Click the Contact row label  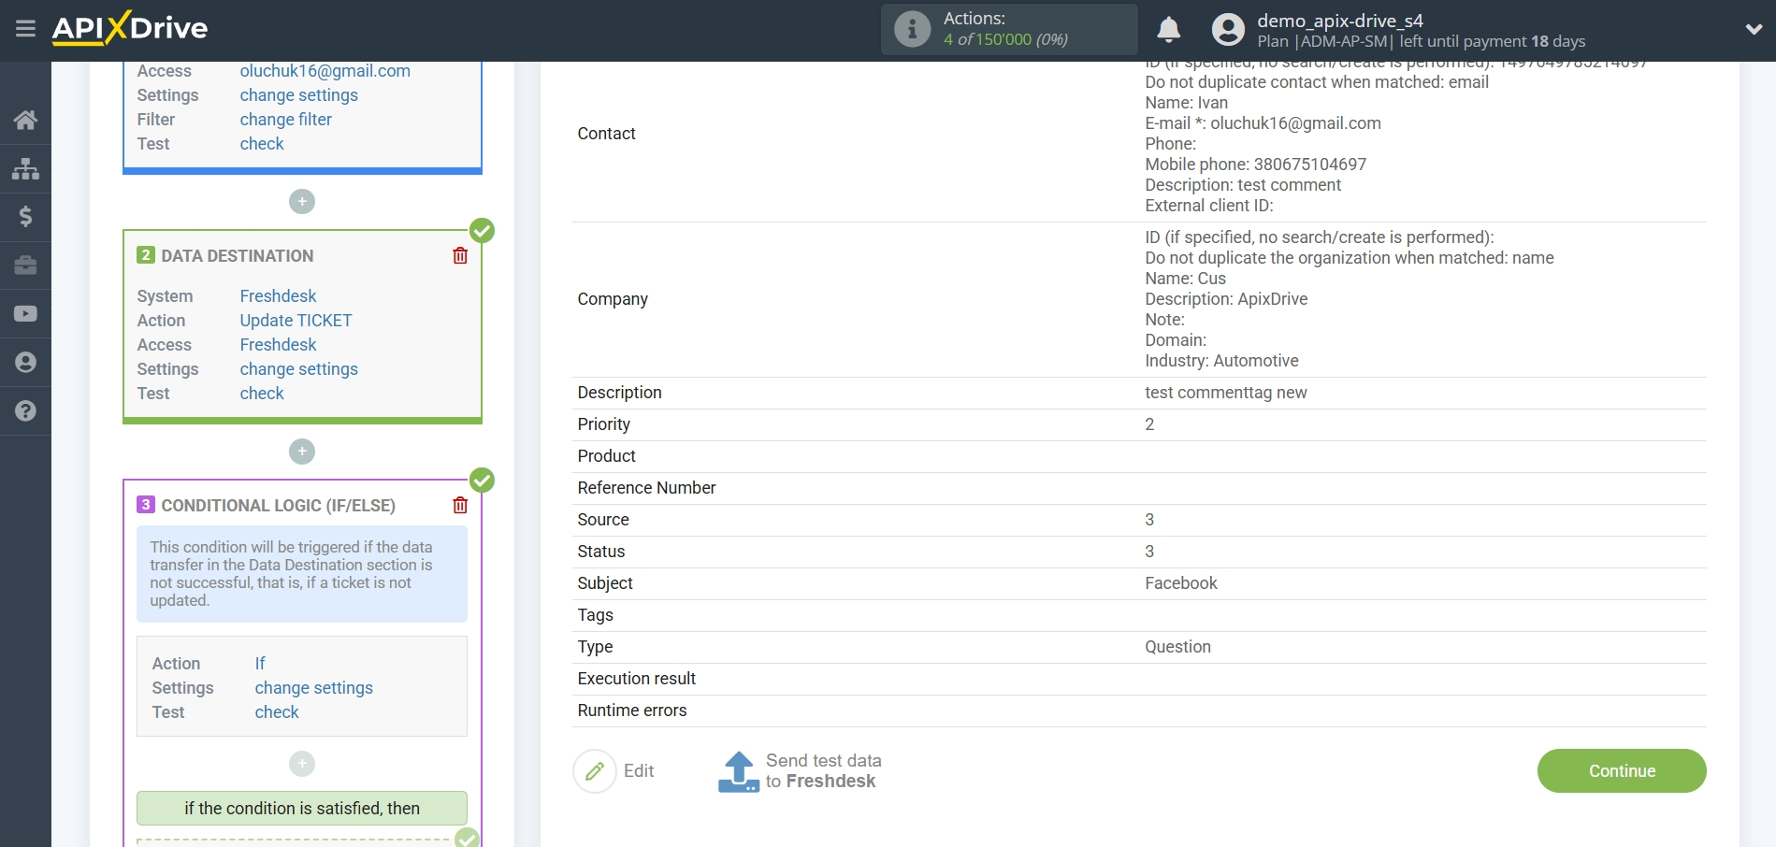point(606,134)
